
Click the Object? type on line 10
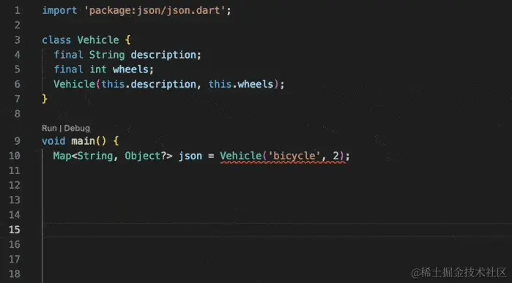pyautogui.click(x=145, y=156)
